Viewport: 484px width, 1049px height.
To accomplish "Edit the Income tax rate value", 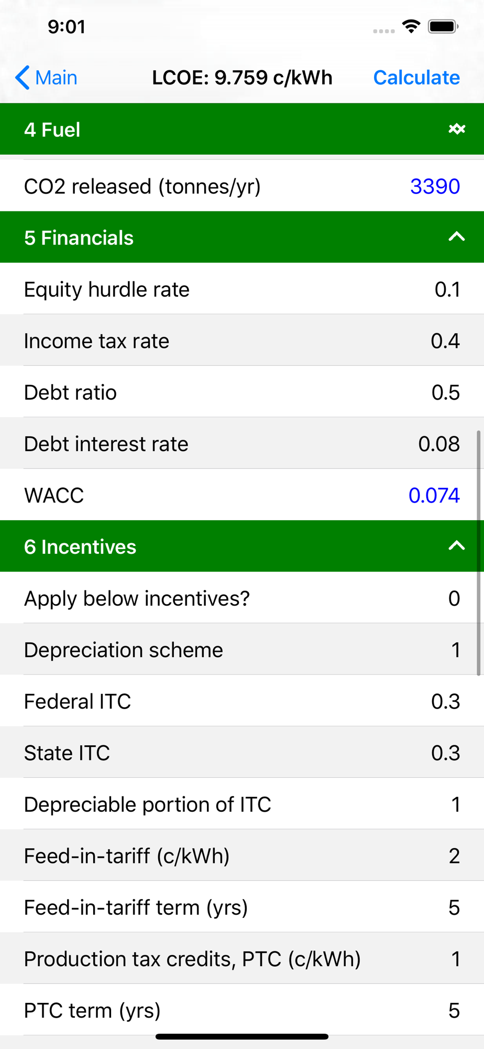I will (445, 341).
